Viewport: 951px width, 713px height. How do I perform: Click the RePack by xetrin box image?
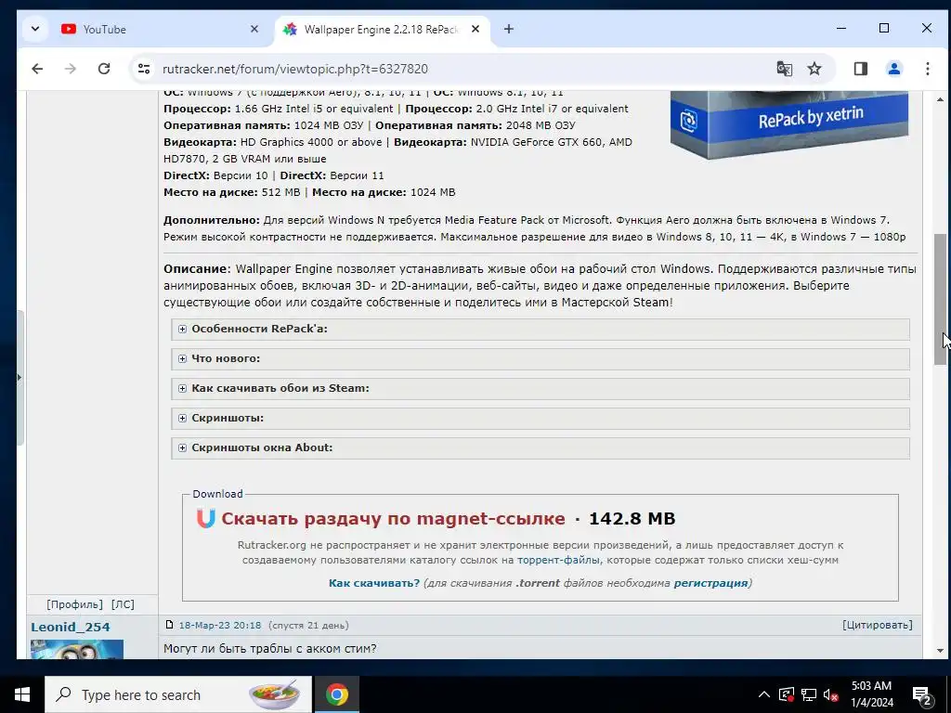[x=789, y=124]
